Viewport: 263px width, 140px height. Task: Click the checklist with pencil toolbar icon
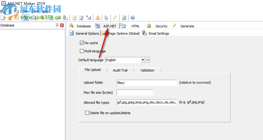pyautogui.click(x=81, y=18)
